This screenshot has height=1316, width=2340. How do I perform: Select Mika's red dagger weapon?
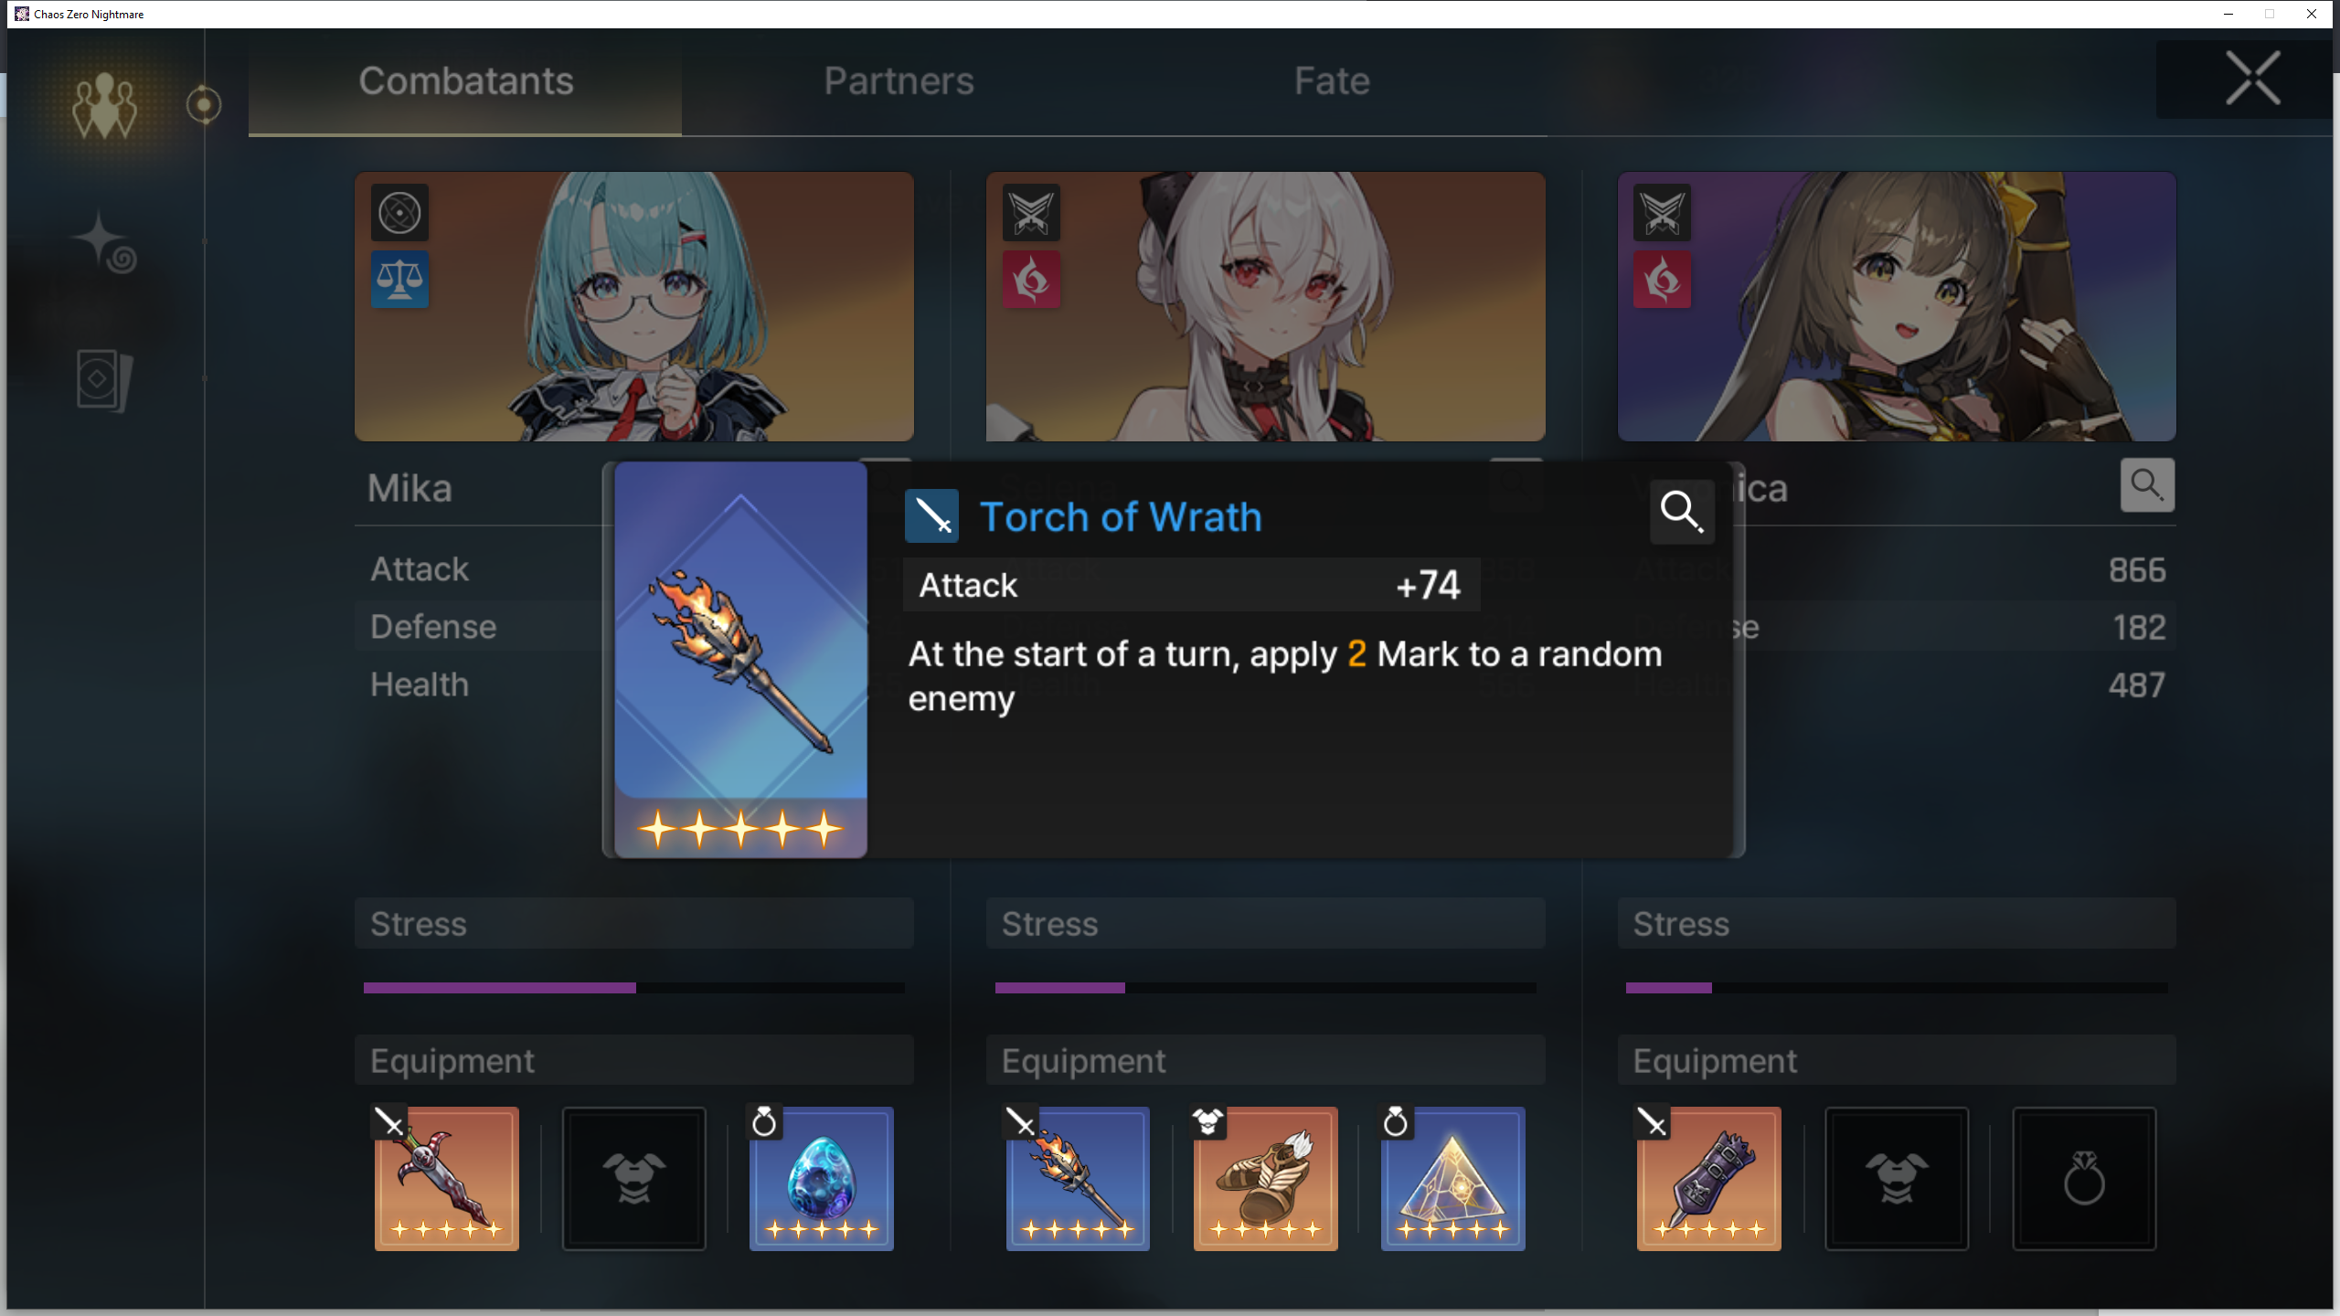pyautogui.click(x=447, y=1178)
